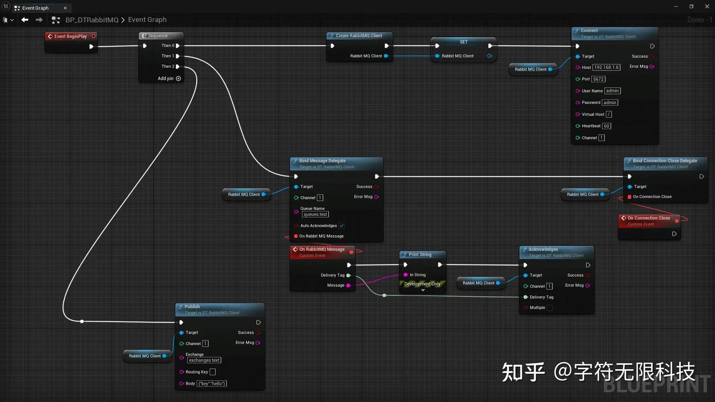Edit Queue Name field queues.test
The image size is (715, 402).
coord(315,214)
